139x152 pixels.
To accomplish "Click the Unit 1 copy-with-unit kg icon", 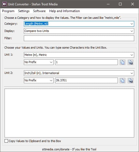I will [x=131, y=62].
